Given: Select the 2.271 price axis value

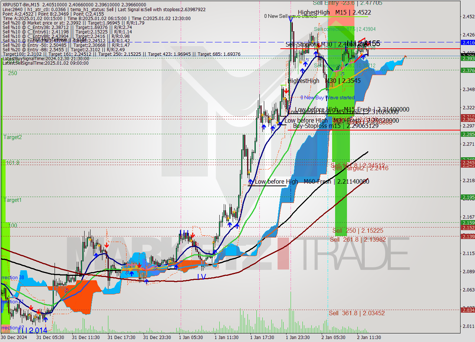Looking at the screenshot, I should coord(468,144).
